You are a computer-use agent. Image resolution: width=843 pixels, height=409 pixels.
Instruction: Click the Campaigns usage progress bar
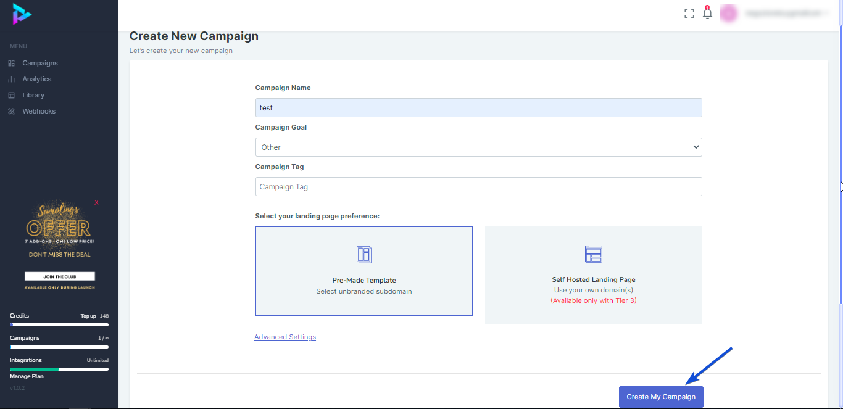59,347
